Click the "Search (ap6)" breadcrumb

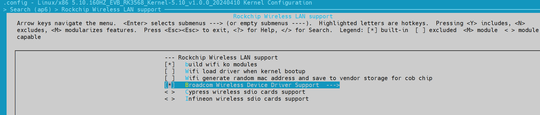click(x=30, y=10)
